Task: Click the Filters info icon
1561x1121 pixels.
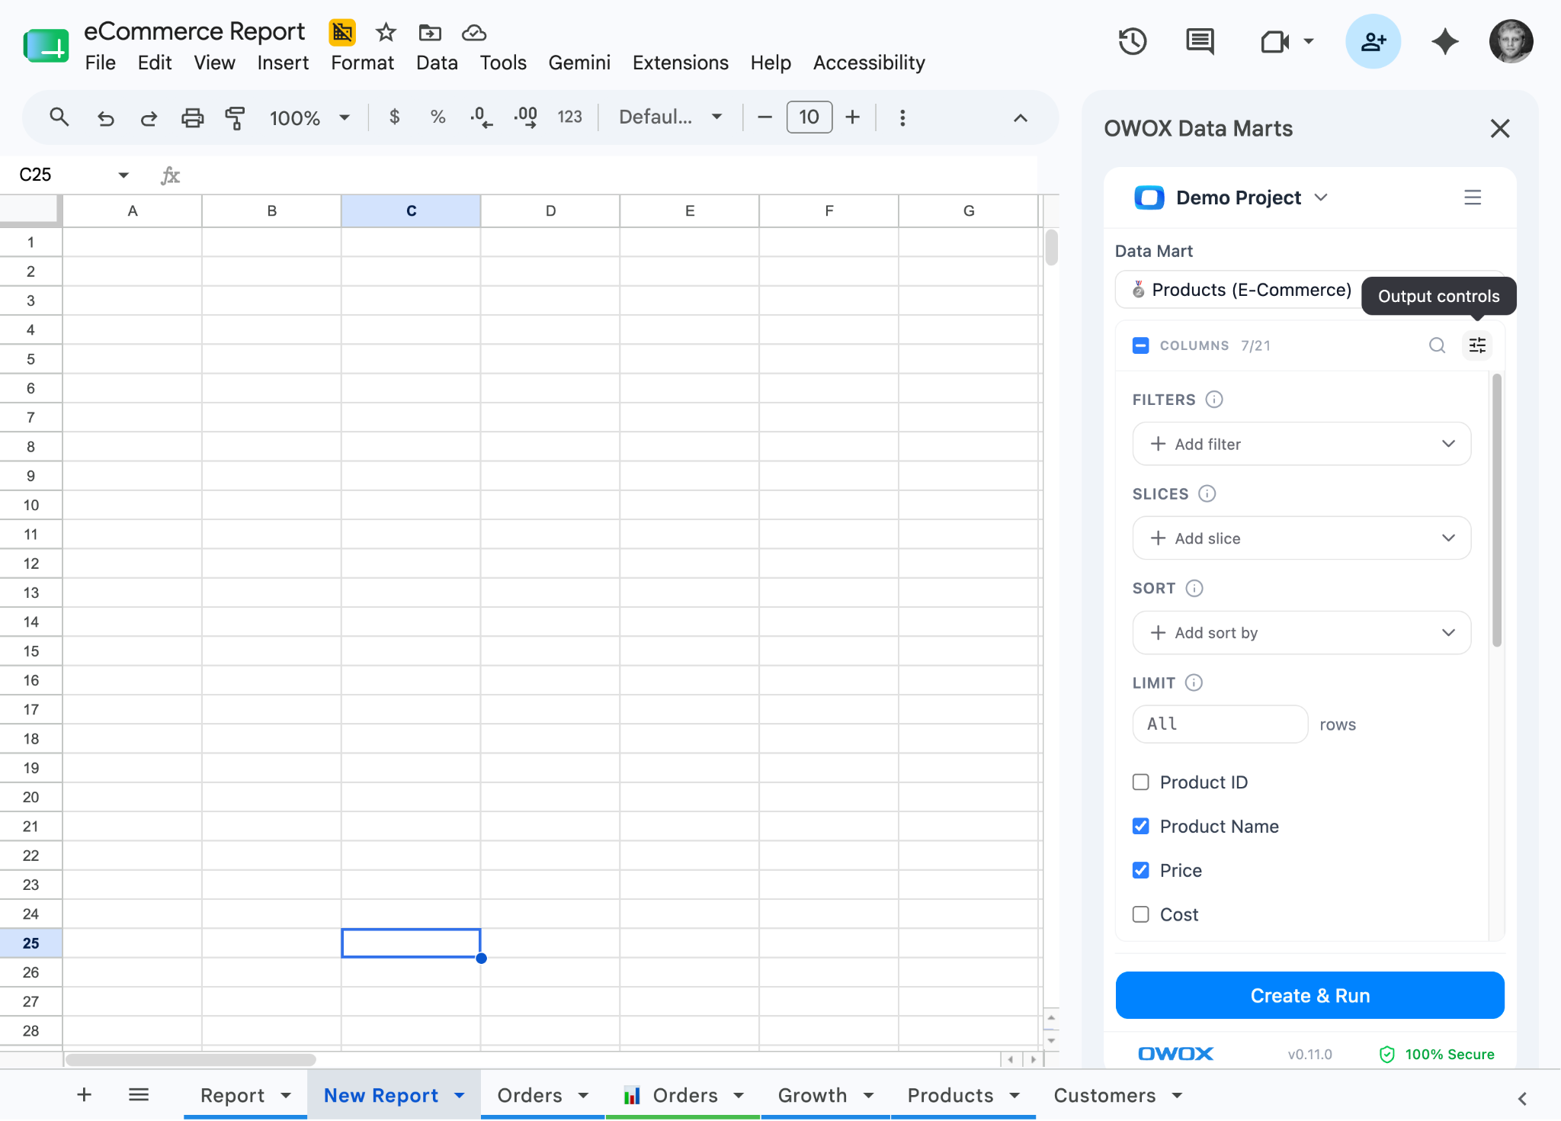Action: 1214,400
